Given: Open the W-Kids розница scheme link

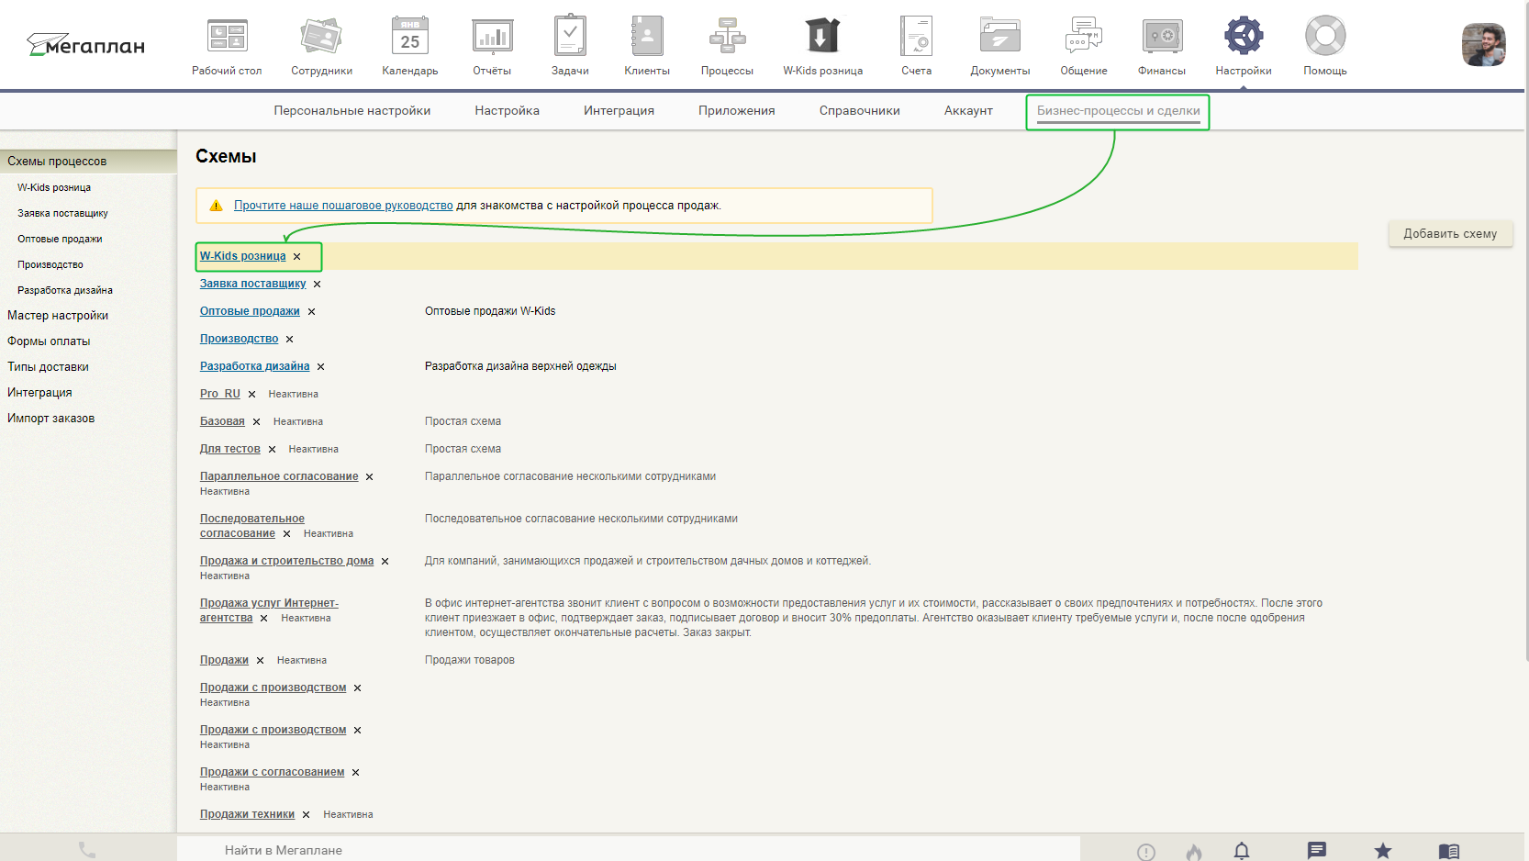Looking at the screenshot, I should pyautogui.click(x=243, y=256).
